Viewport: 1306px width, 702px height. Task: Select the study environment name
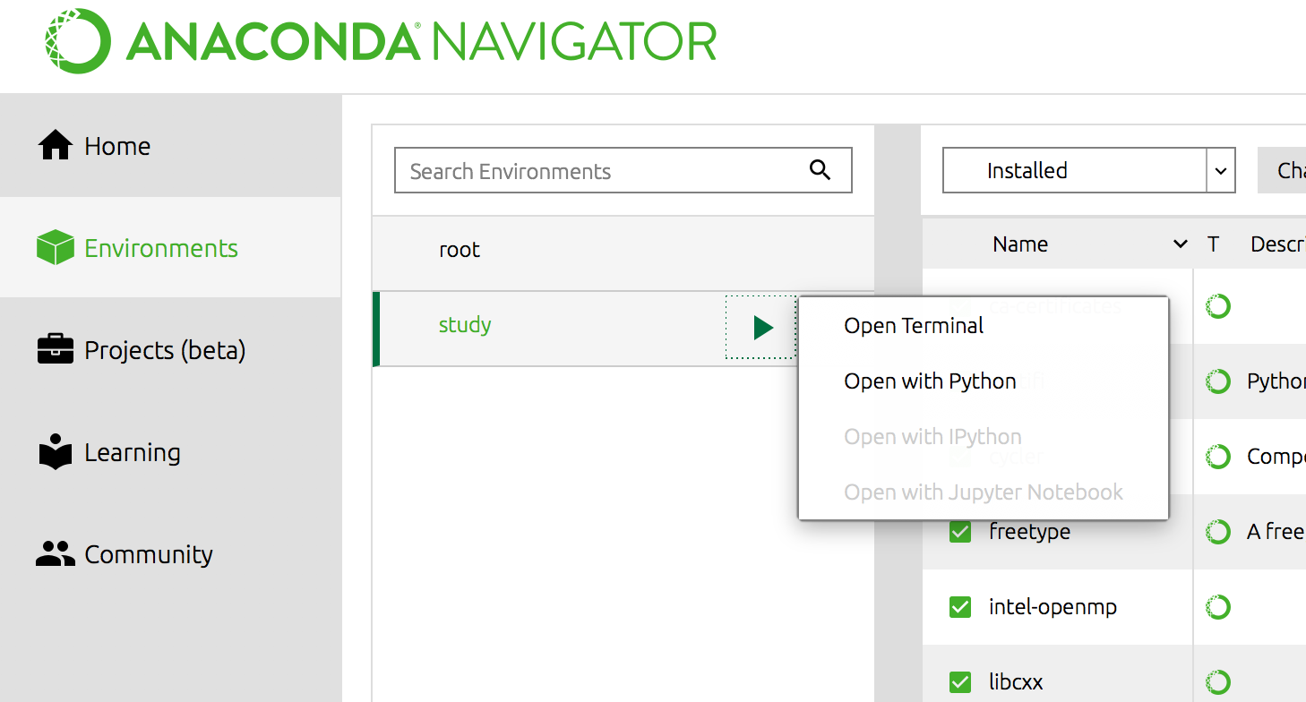tap(465, 325)
